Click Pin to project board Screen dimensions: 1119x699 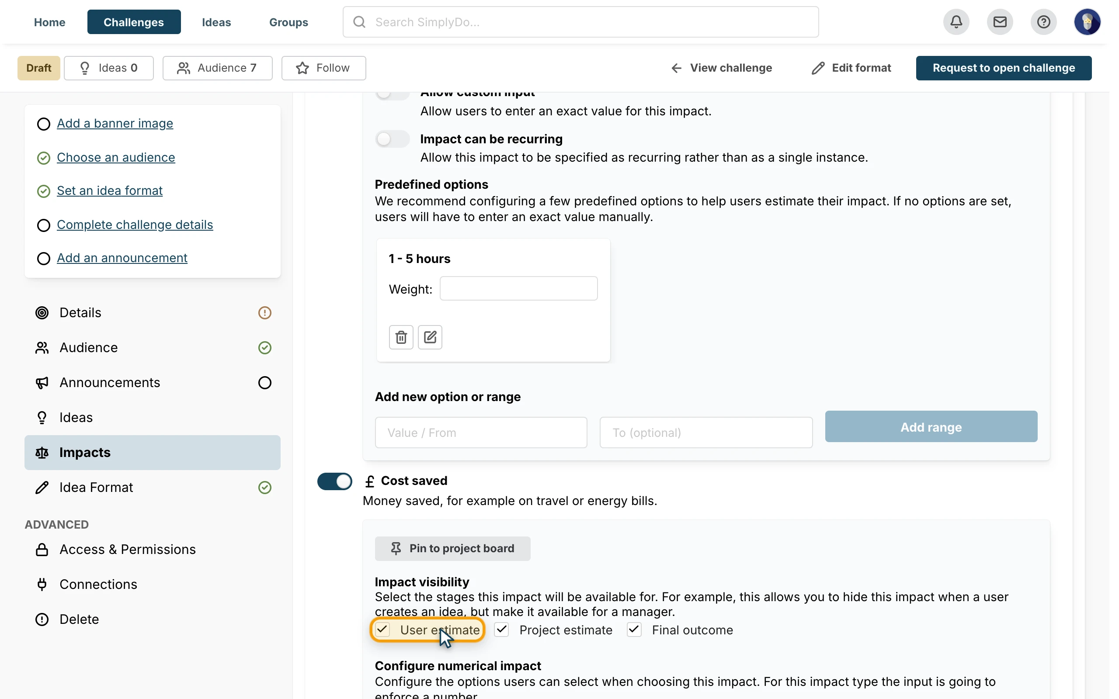coord(453,548)
